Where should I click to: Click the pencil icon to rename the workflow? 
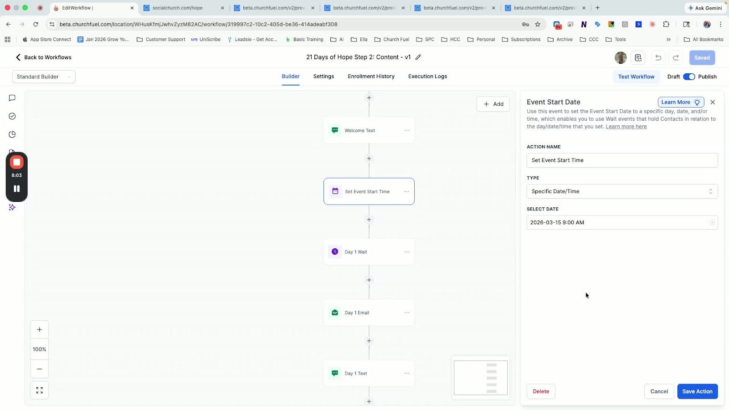418,57
